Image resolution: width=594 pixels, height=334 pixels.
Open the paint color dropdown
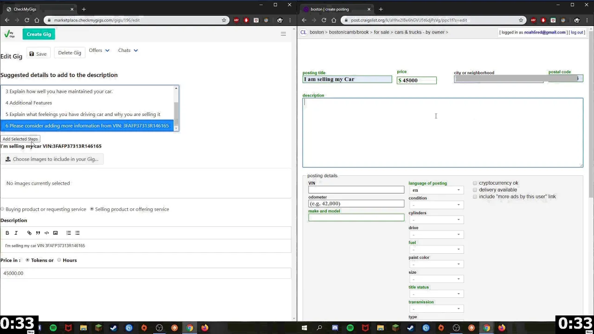[436, 264]
